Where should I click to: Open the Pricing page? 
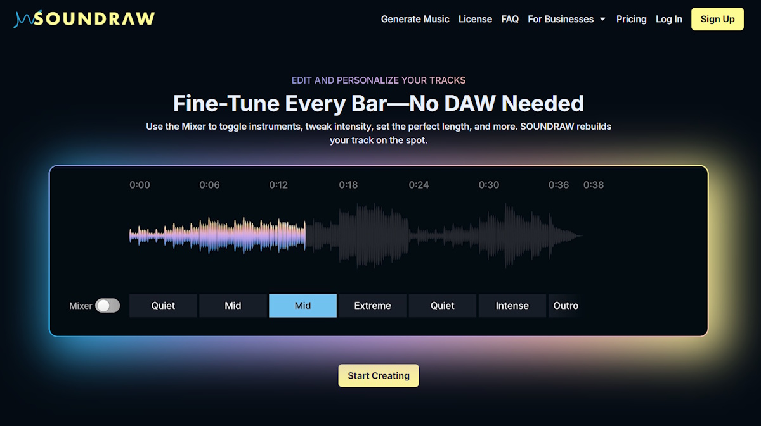tap(631, 19)
